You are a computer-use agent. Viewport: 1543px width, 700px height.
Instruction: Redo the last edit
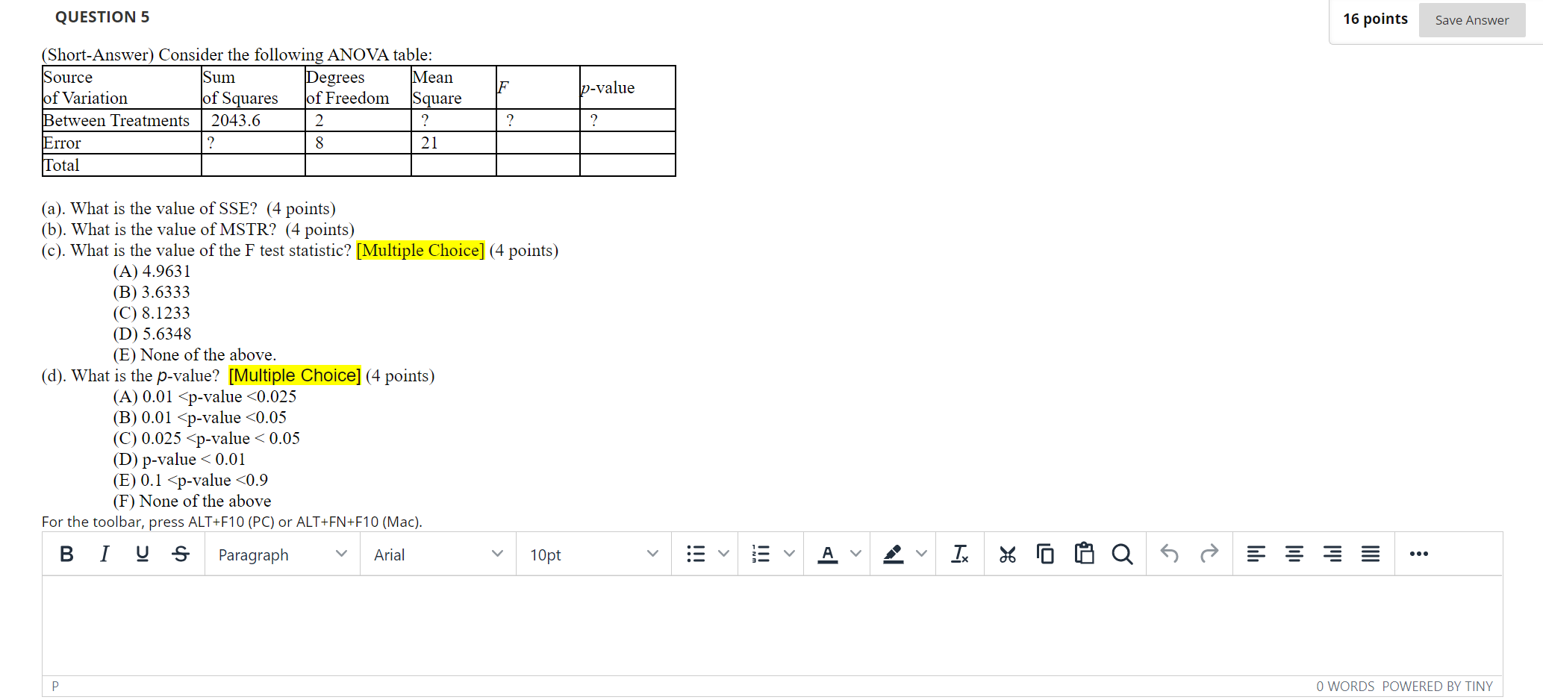tap(1209, 554)
